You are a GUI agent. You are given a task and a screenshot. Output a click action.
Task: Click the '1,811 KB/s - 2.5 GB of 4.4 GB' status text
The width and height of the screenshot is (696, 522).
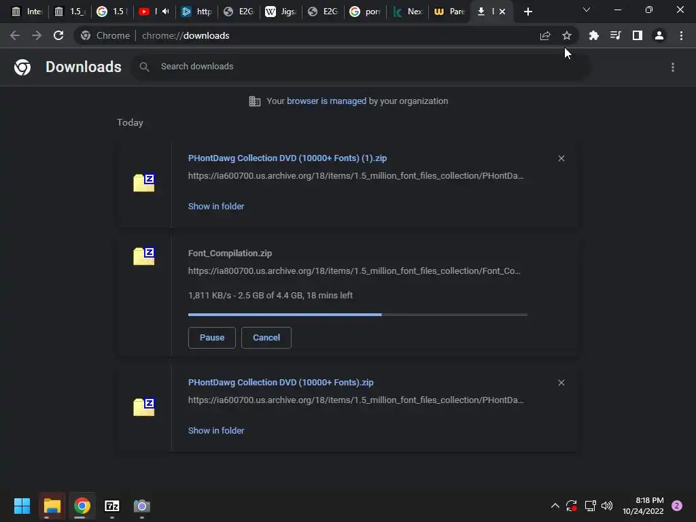(x=271, y=296)
